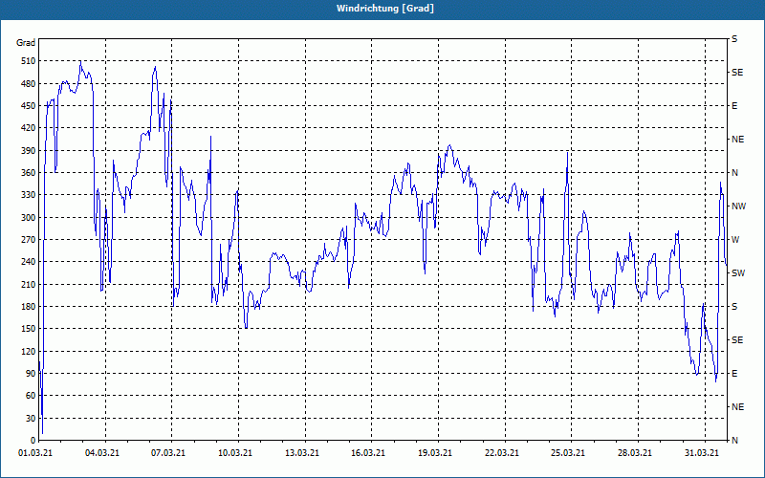Image resolution: width=765 pixels, height=478 pixels.
Task: Select the date label 04.03.21
Action: click(x=102, y=453)
